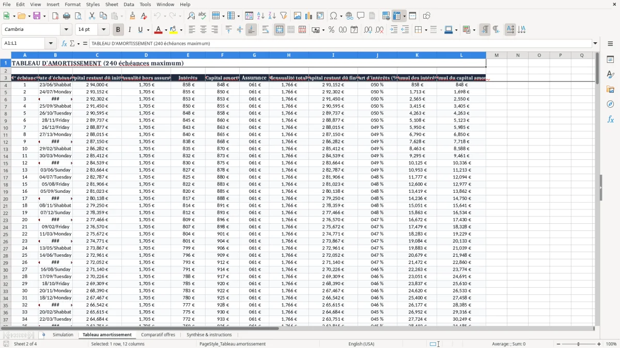
Task: Click the Select Function sigma button
Action: (x=72, y=43)
